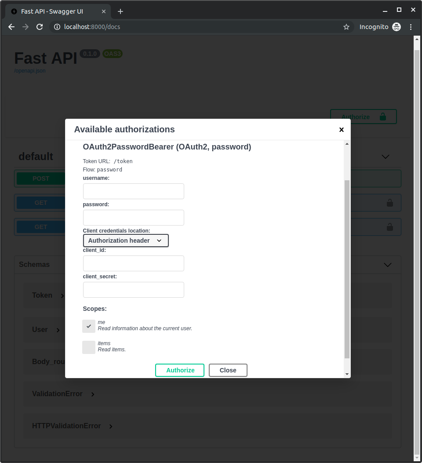Select the Fast API - Swagger UI tab
Image resolution: width=422 pixels, height=463 pixels.
coord(52,11)
